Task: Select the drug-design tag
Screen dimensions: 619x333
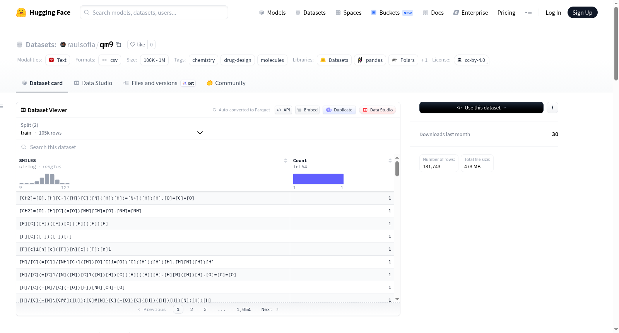Action: coord(238,60)
